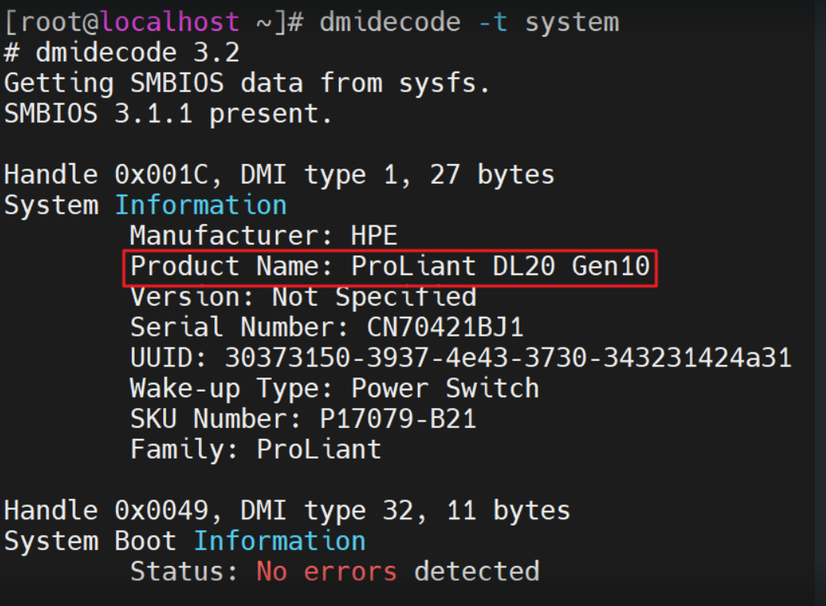This screenshot has width=826, height=606.
Task: Click the 'Handle 0x001C, DMI type 1' line
Action: (279, 175)
